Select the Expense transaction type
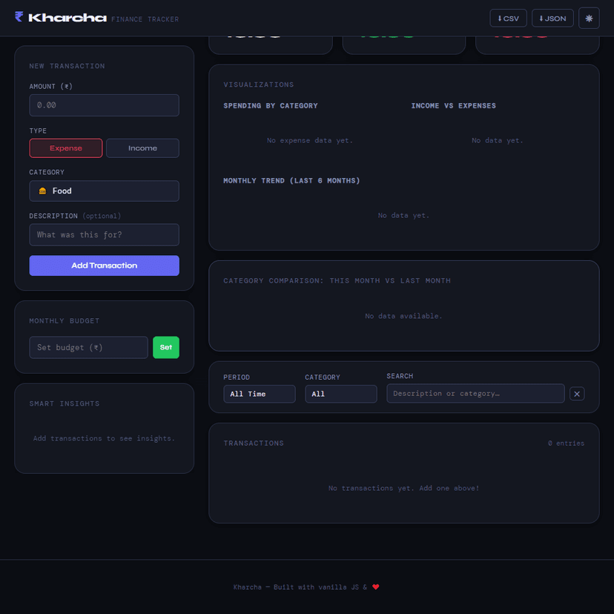 (66, 148)
